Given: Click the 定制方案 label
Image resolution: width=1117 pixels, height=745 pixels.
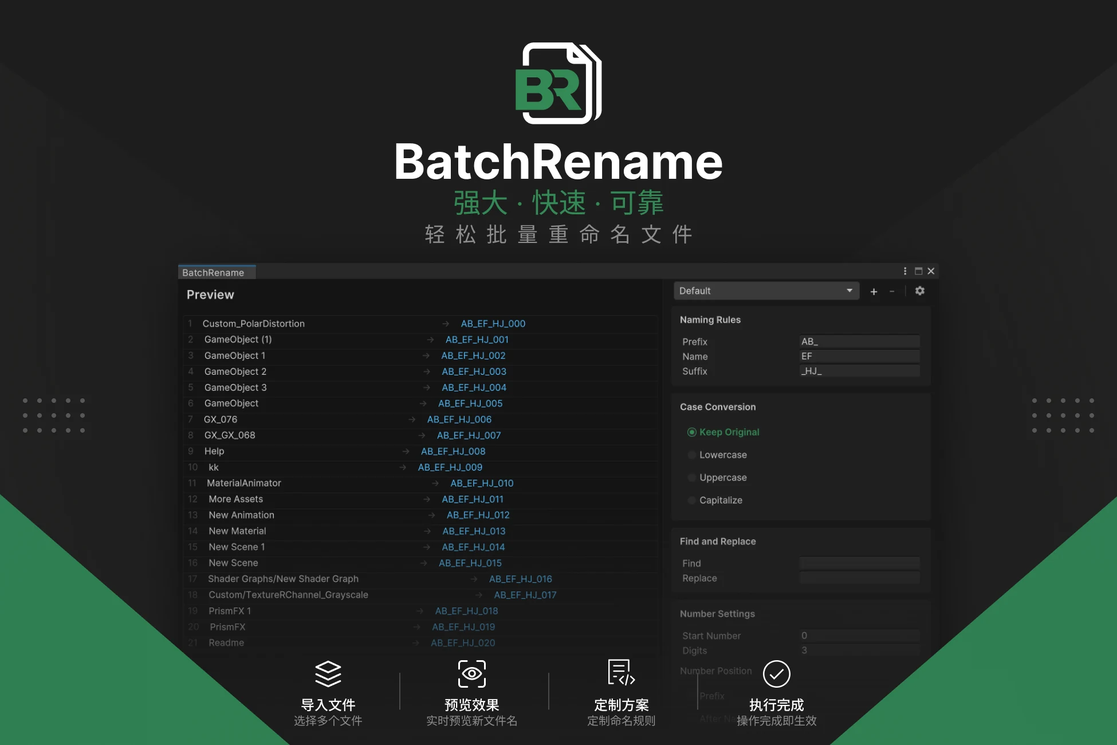Looking at the screenshot, I should tap(622, 705).
